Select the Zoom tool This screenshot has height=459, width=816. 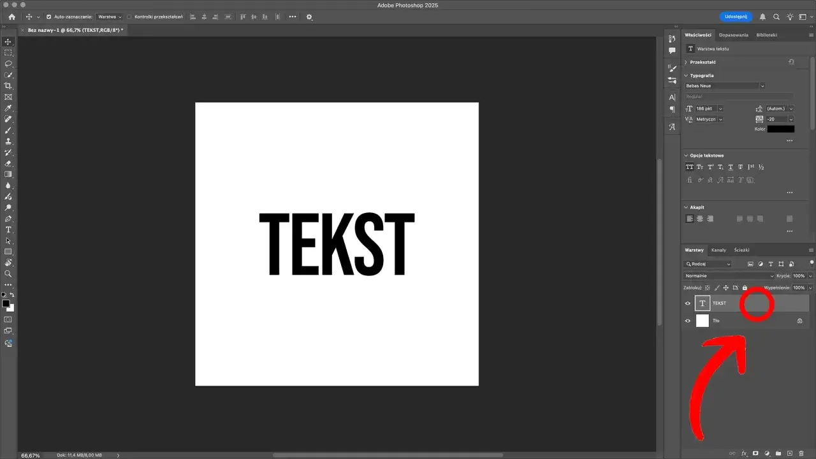(x=8, y=273)
